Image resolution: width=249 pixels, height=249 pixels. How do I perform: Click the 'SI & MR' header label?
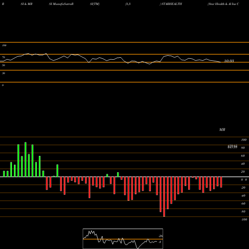(x=26, y=4)
